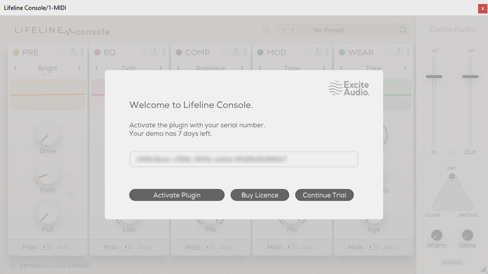Click the MOD header mini knob
The image size is (488, 274).
[x=318, y=52]
